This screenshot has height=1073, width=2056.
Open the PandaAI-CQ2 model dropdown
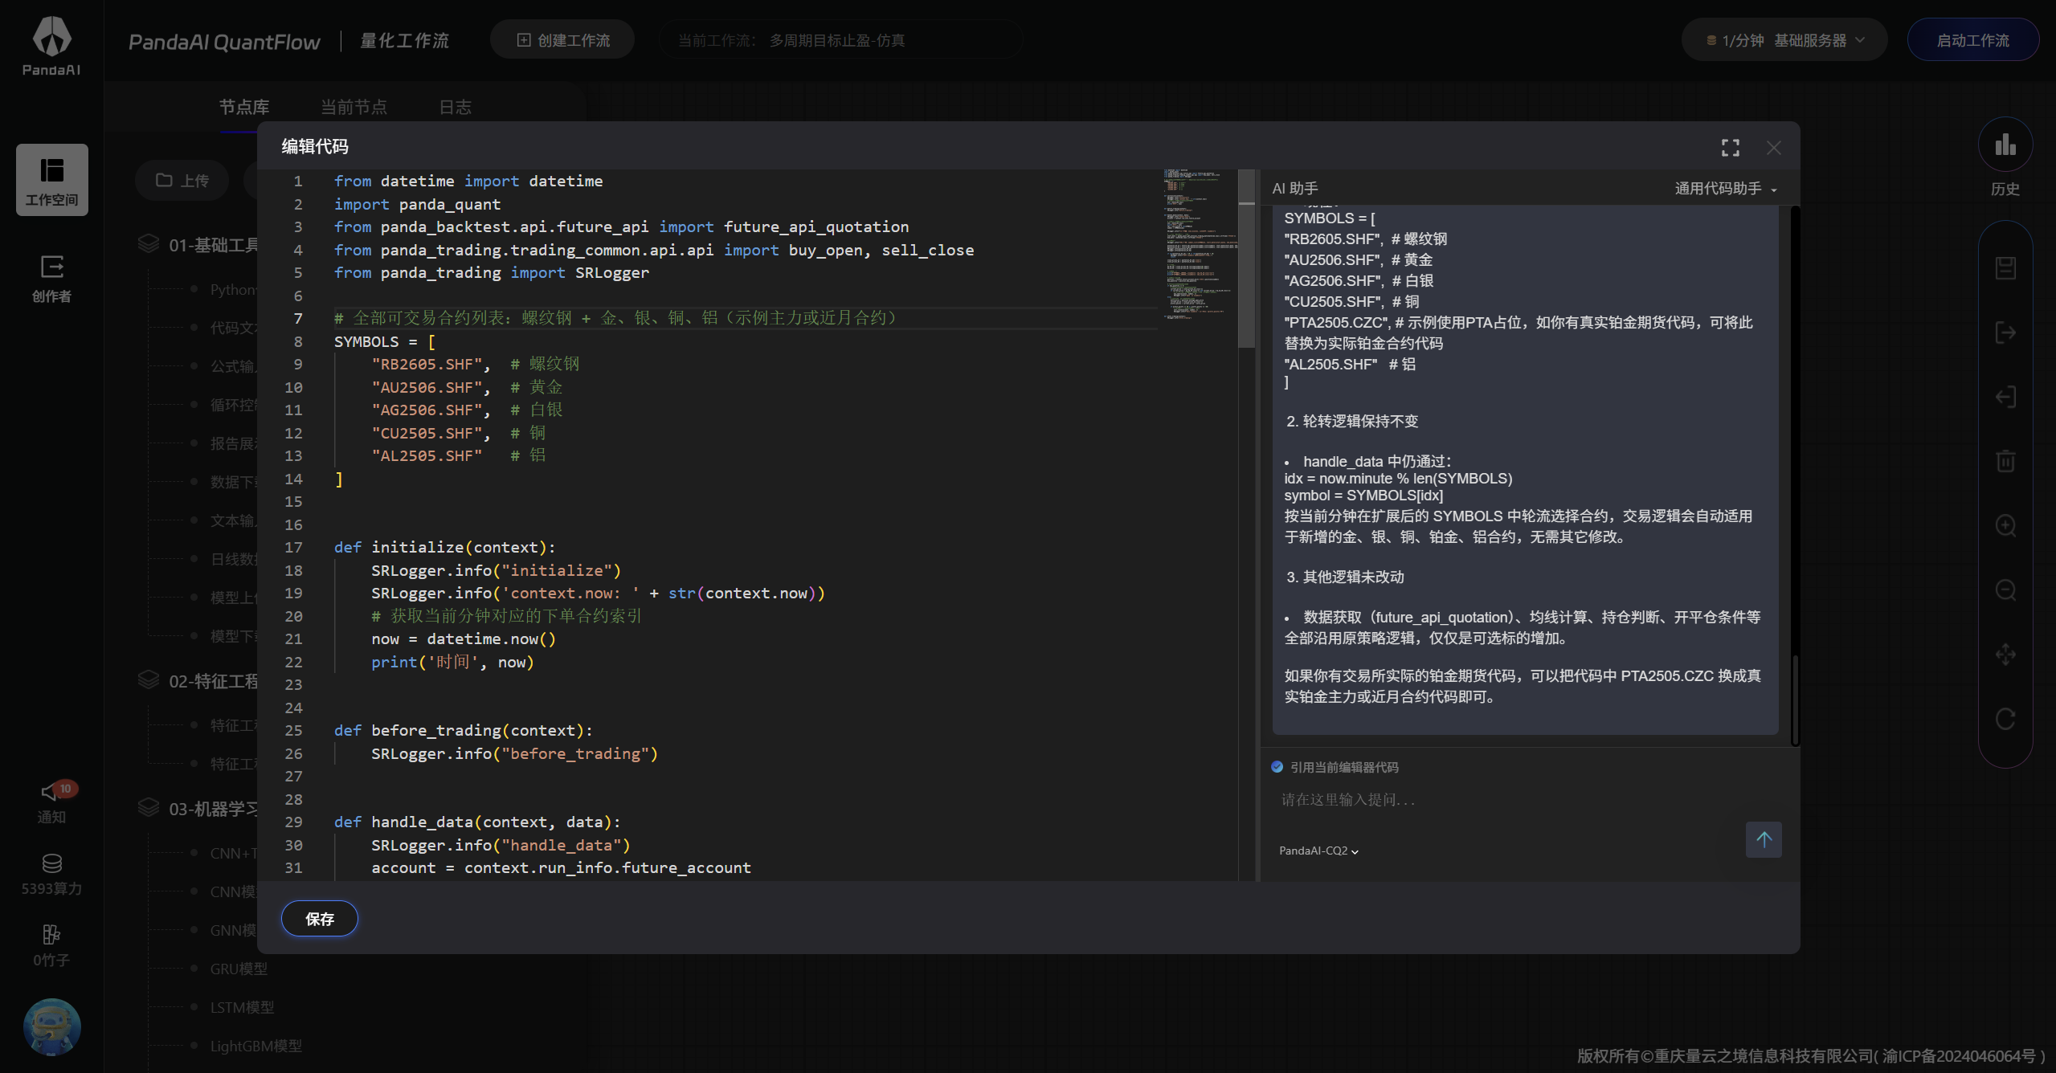pyautogui.click(x=1318, y=851)
